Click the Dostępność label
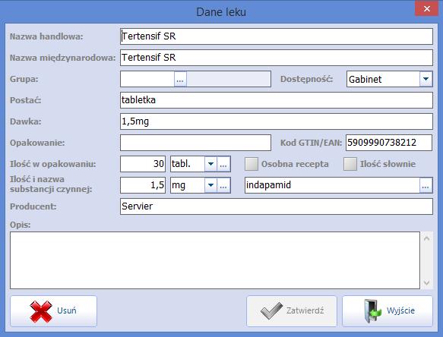Screen dimensions: 443x337 pyautogui.click(x=306, y=79)
